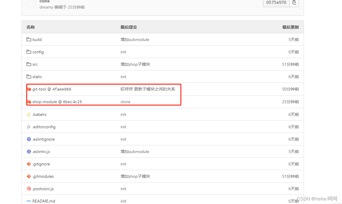Viewport: 342px width, 204px height.
Task: Click the folder icon beside src
Action: (29, 64)
